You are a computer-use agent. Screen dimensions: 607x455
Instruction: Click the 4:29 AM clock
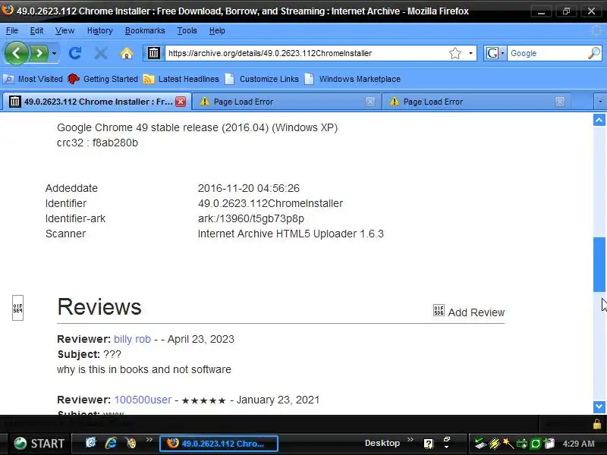coord(579,444)
